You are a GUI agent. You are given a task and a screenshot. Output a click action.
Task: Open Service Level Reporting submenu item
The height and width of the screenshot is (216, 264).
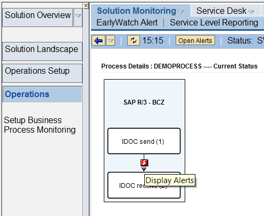[x=214, y=23]
